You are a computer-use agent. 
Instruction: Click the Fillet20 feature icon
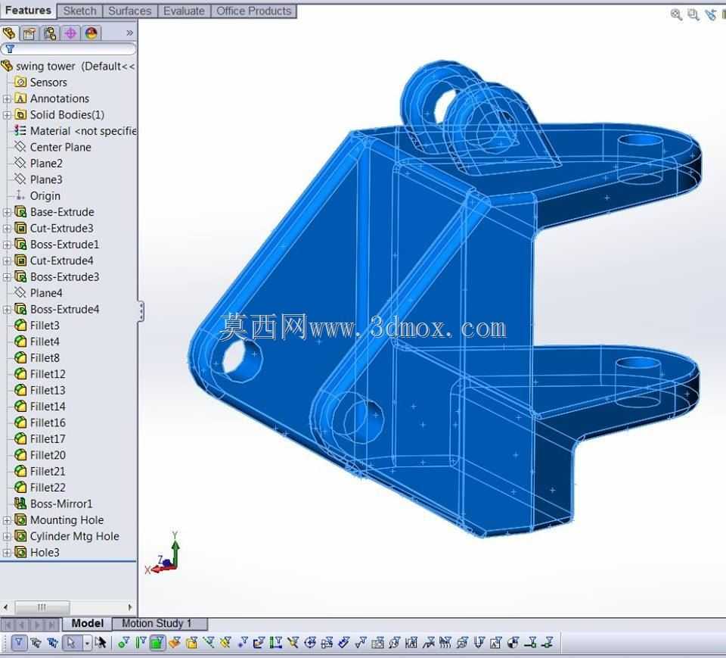[x=20, y=455]
